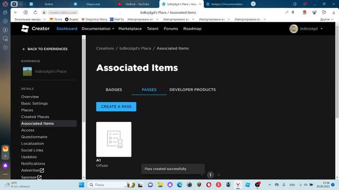Switch to the Passes tab
This screenshot has width=339, height=190.
click(x=149, y=90)
